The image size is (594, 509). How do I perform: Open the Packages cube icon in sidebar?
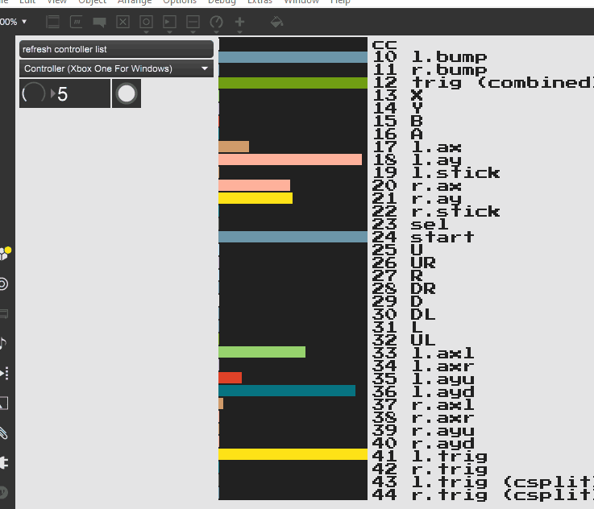coord(4,254)
